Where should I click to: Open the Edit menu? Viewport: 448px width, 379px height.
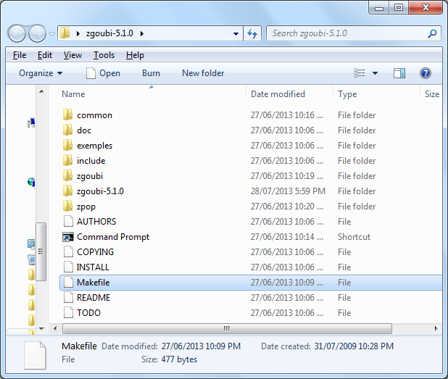[x=45, y=55]
